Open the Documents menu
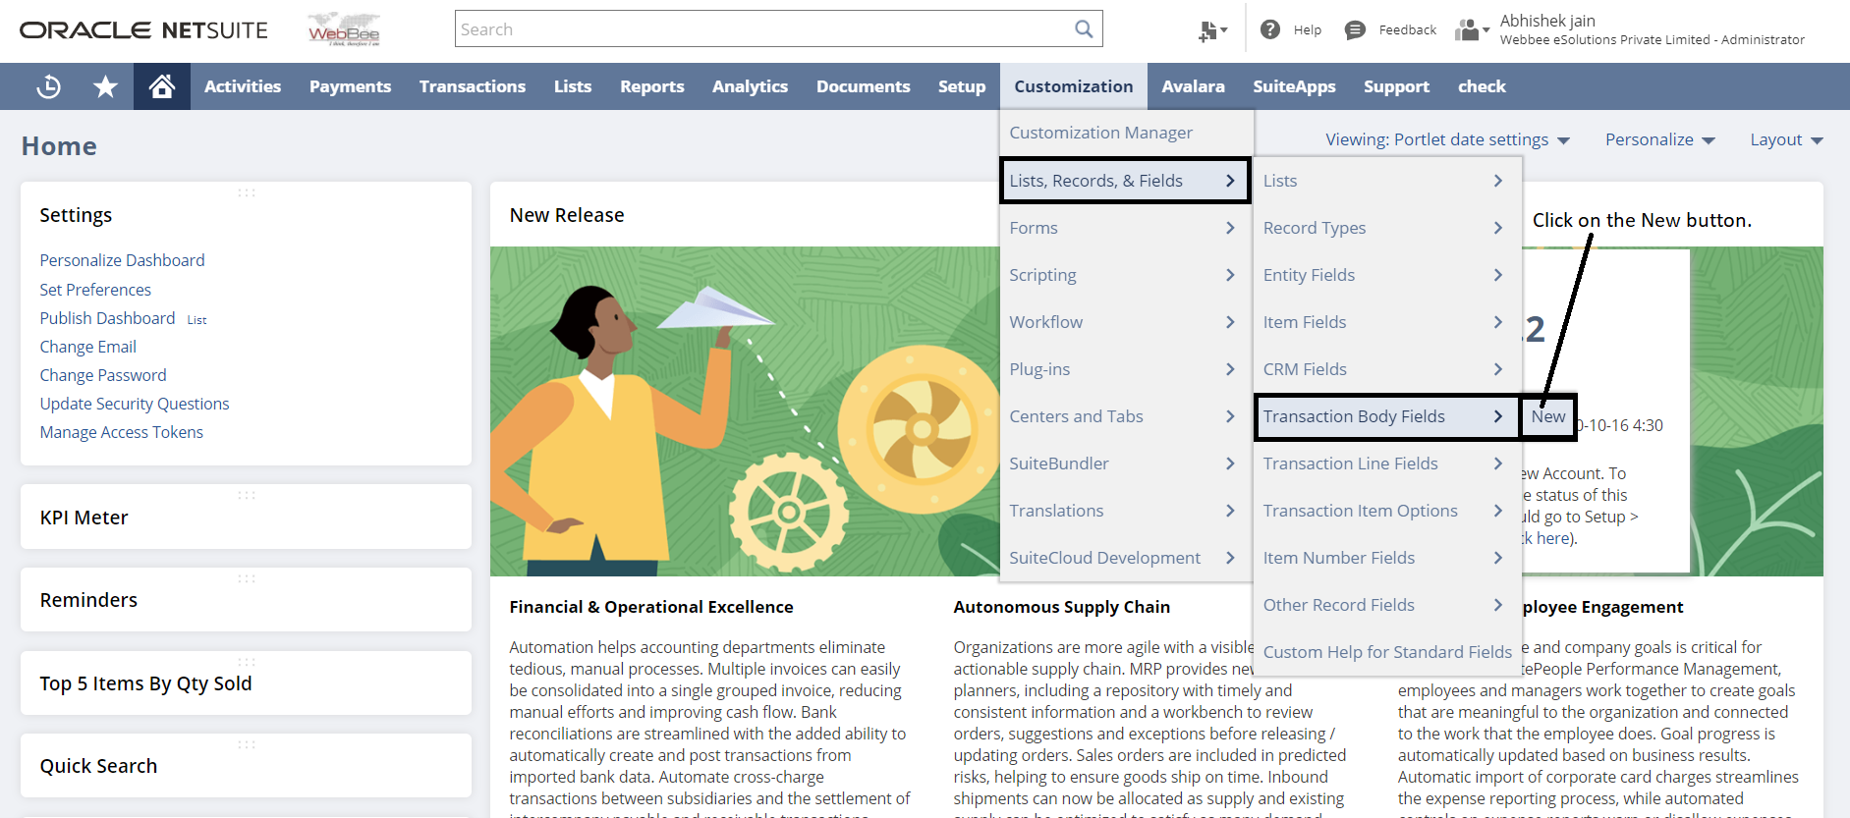 864,86
